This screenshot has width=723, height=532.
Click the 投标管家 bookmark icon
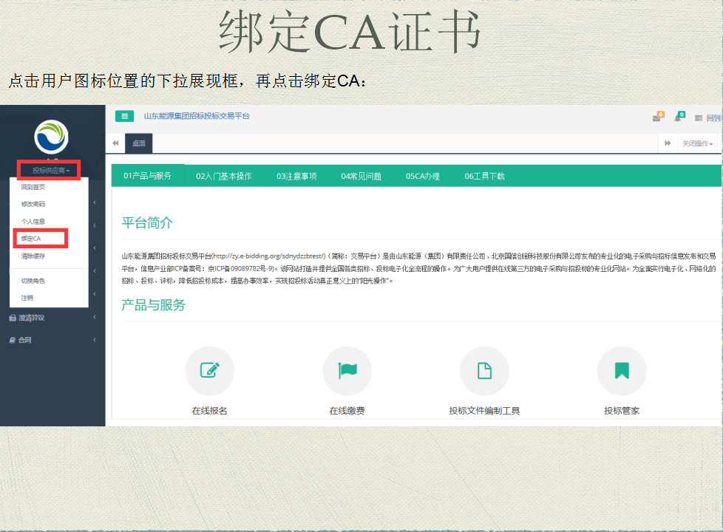click(621, 371)
